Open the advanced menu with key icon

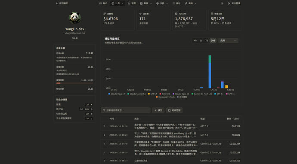click(x=190, y=3)
